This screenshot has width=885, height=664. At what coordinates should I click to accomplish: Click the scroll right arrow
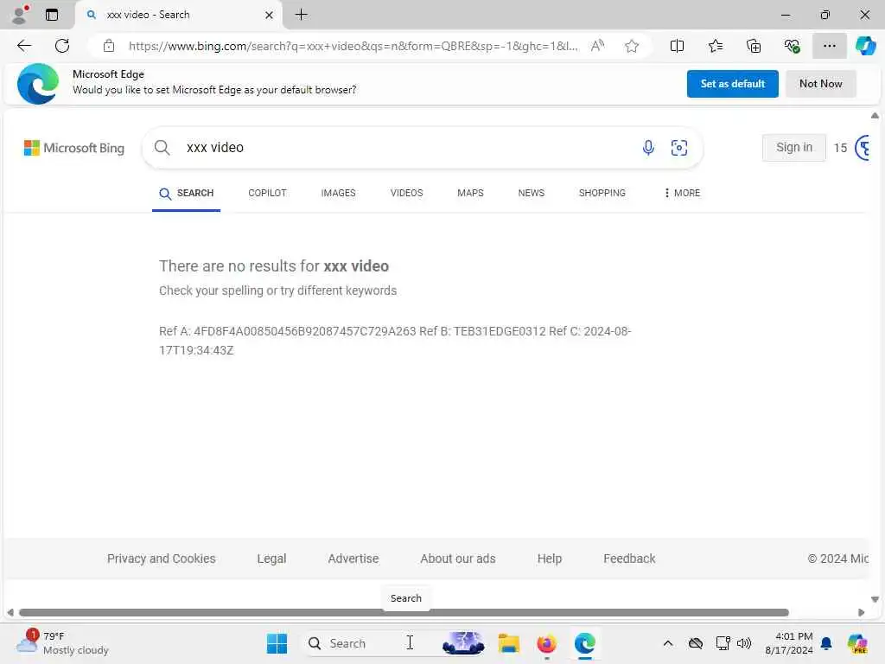862,613
